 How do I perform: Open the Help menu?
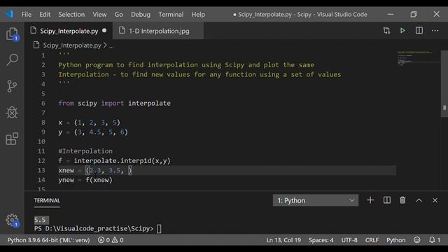[x=198, y=14]
